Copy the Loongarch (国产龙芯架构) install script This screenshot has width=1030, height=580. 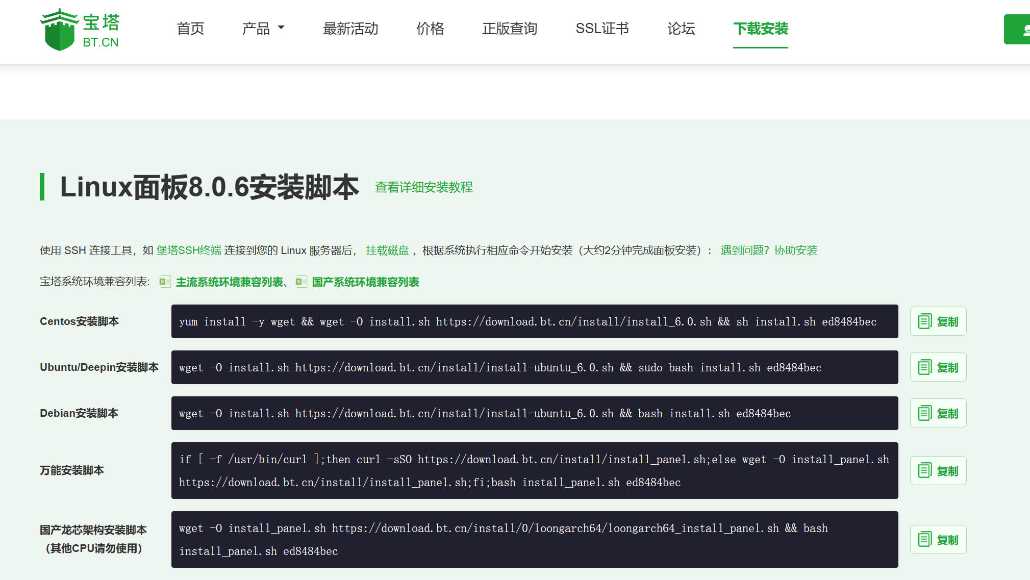point(938,539)
